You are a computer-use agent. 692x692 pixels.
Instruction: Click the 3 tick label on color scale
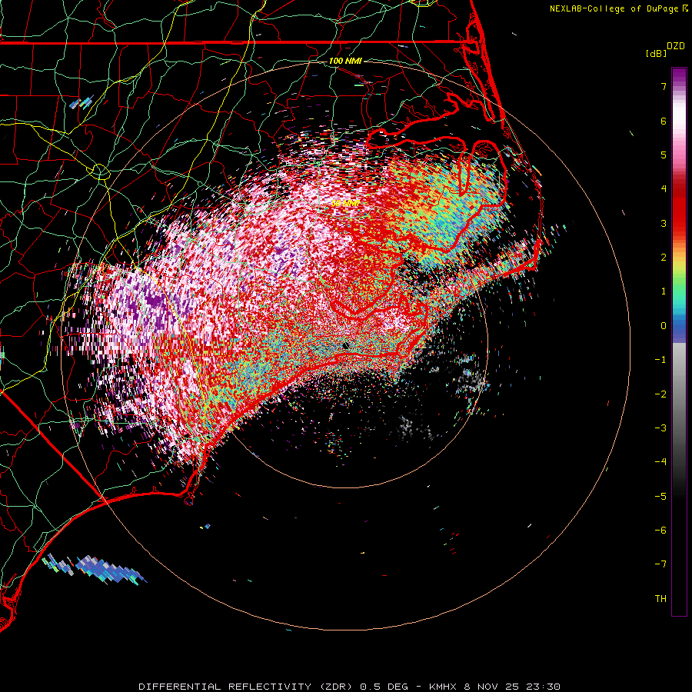pos(664,223)
